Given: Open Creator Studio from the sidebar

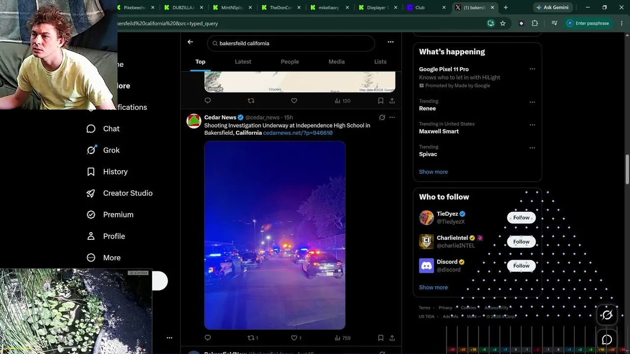Looking at the screenshot, I should click(x=119, y=193).
